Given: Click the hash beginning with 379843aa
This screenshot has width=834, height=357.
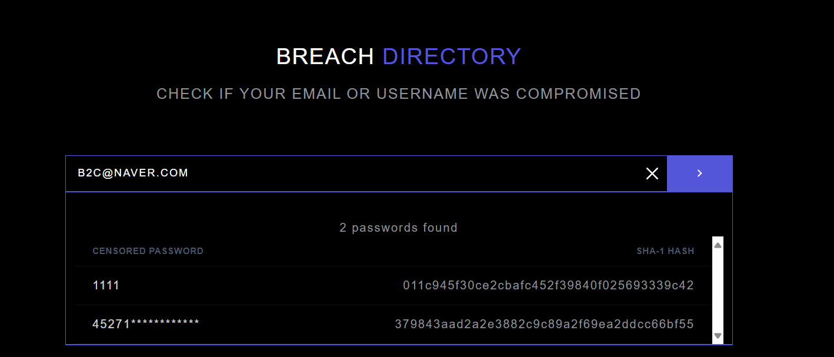Looking at the screenshot, I should [x=545, y=324].
